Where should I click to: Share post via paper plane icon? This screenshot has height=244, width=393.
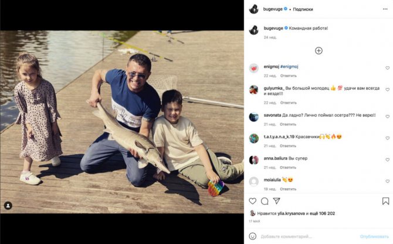tap(276, 201)
